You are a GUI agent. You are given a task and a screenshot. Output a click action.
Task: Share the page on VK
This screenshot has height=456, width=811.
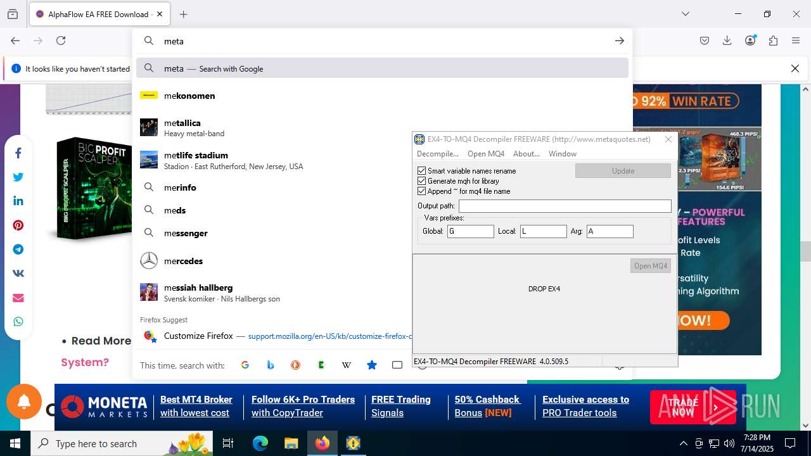point(18,274)
